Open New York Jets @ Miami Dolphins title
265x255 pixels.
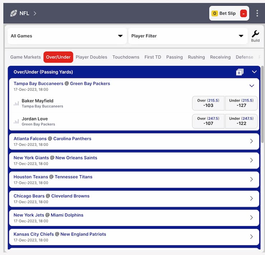click(x=48, y=215)
